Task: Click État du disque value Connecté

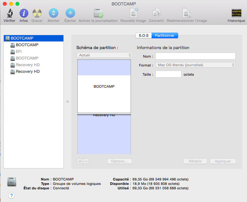Action: click(61, 188)
